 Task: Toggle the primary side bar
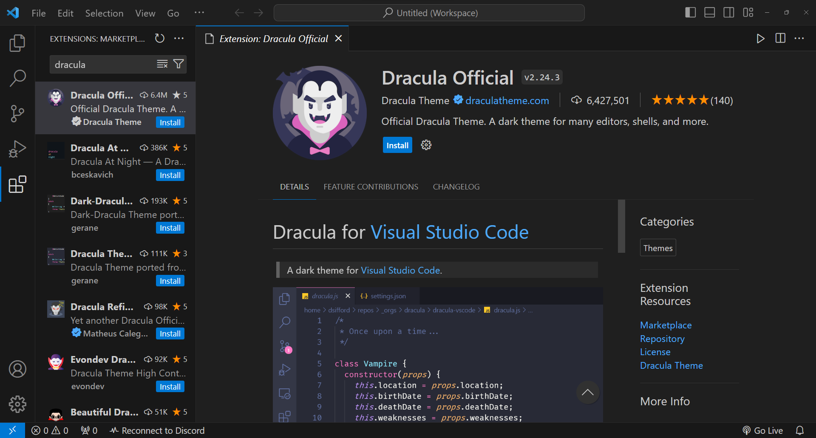(x=690, y=13)
